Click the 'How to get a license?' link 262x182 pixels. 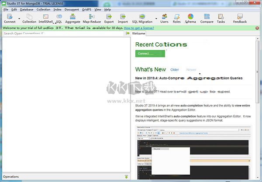(x=139, y=28)
